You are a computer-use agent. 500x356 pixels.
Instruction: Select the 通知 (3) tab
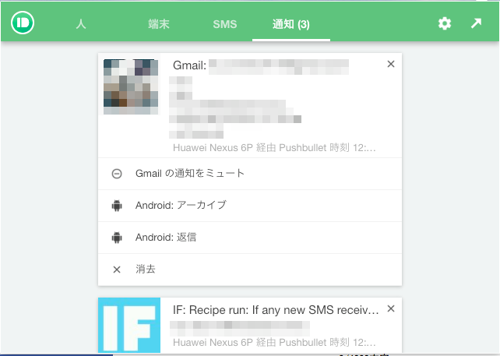(x=291, y=24)
